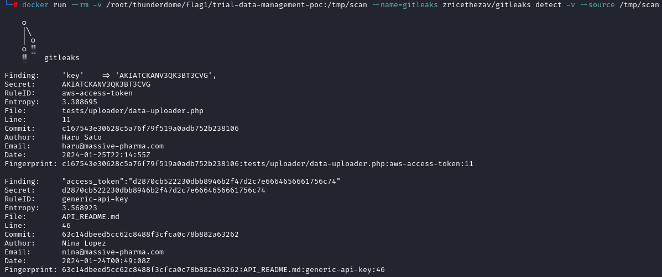Click the haru@massive-pharma.com email address
This screenshot has width=662, height=277.
(x=113, y=146)
